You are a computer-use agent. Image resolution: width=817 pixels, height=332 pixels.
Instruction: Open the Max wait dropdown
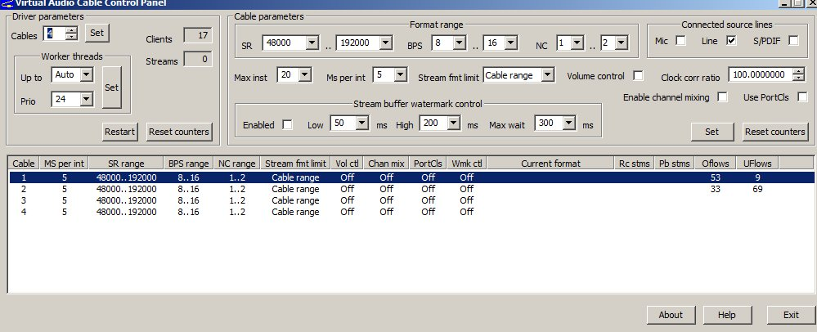tap(569, 123)
